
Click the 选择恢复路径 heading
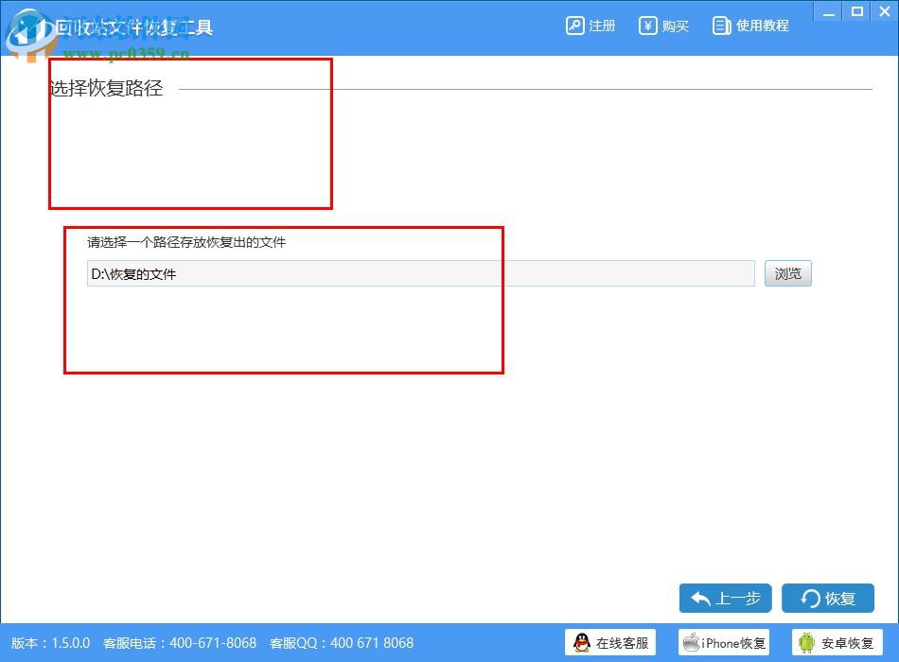pyautogui.click(x=106, y=88)
